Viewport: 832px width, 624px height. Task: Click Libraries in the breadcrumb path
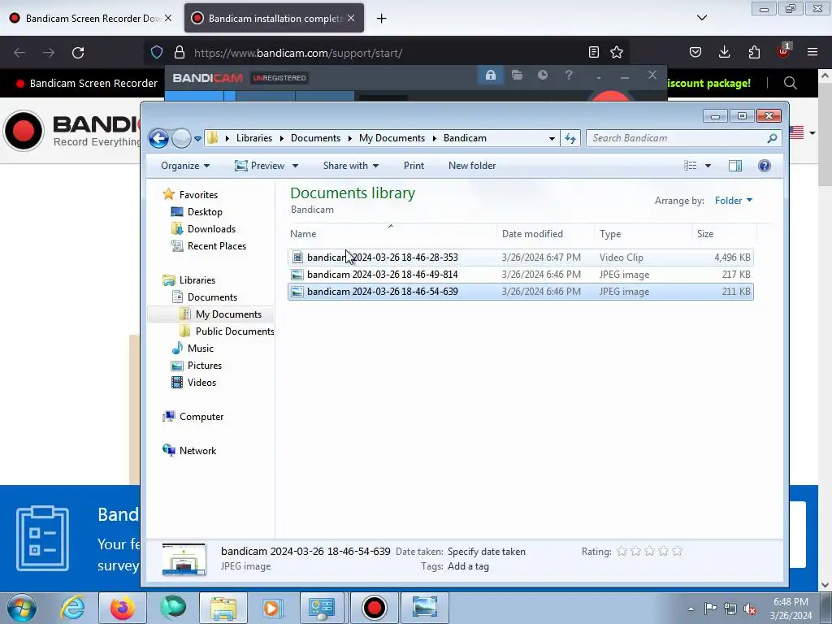click(x=253, y=138)
